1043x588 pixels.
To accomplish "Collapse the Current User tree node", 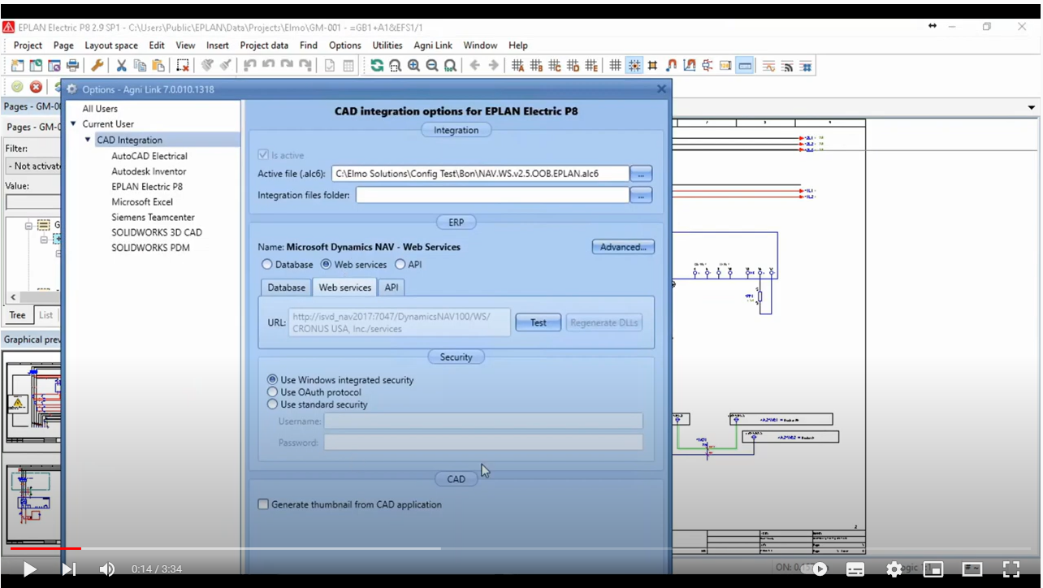I will 73,124.
